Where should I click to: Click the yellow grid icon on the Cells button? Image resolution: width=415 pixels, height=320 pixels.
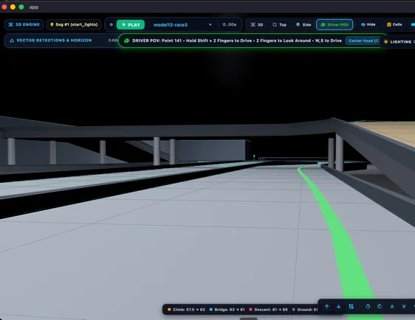[x=389, y=24]
